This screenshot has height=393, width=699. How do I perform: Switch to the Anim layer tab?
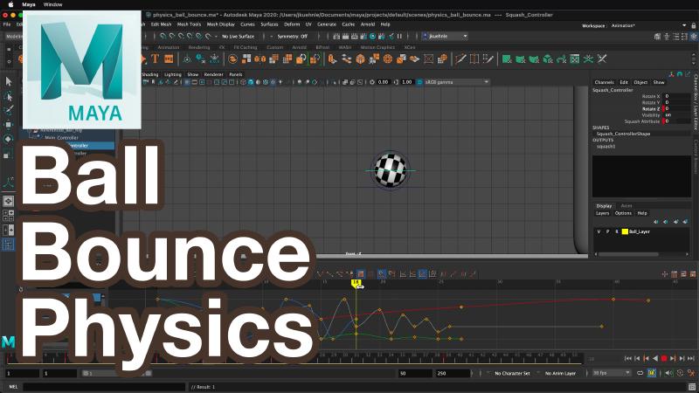tap(626, 206)
